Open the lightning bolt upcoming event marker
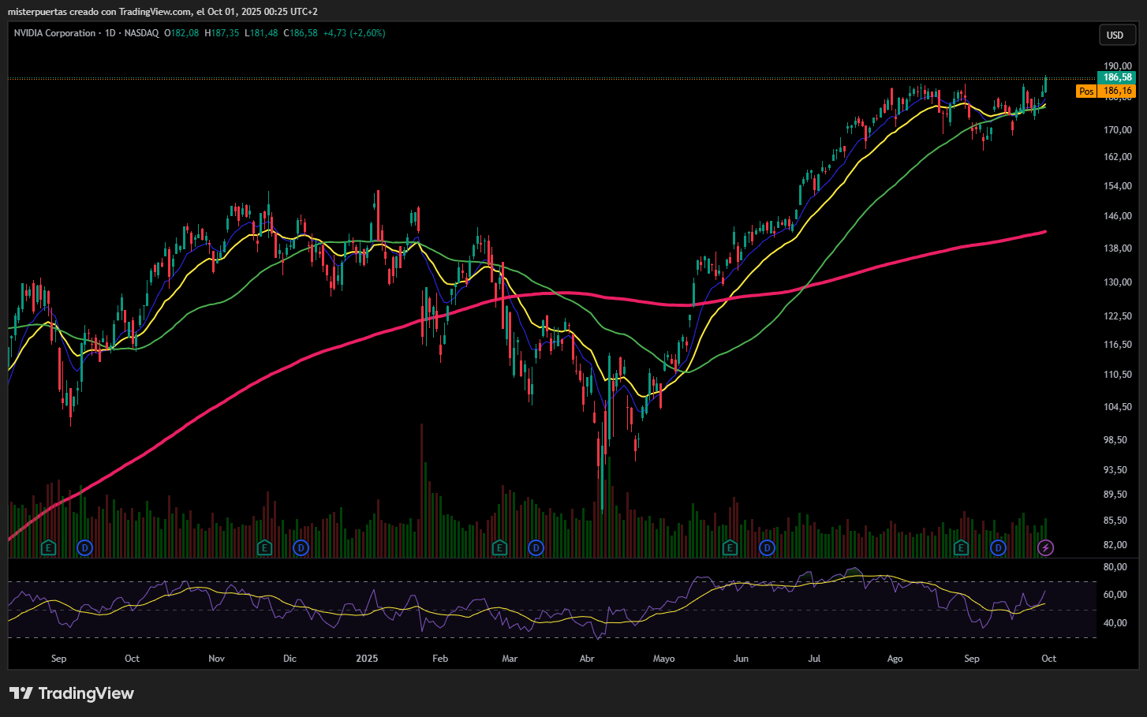Image resolution: width=1147 pixels, height=717 pixels. tap(1046, 547)
